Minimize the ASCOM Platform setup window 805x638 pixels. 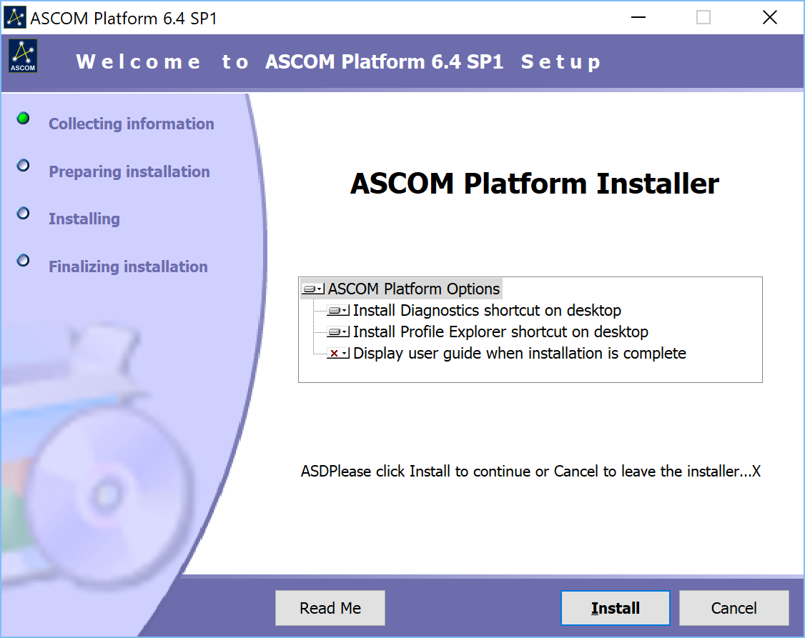(x=638, y=17)
